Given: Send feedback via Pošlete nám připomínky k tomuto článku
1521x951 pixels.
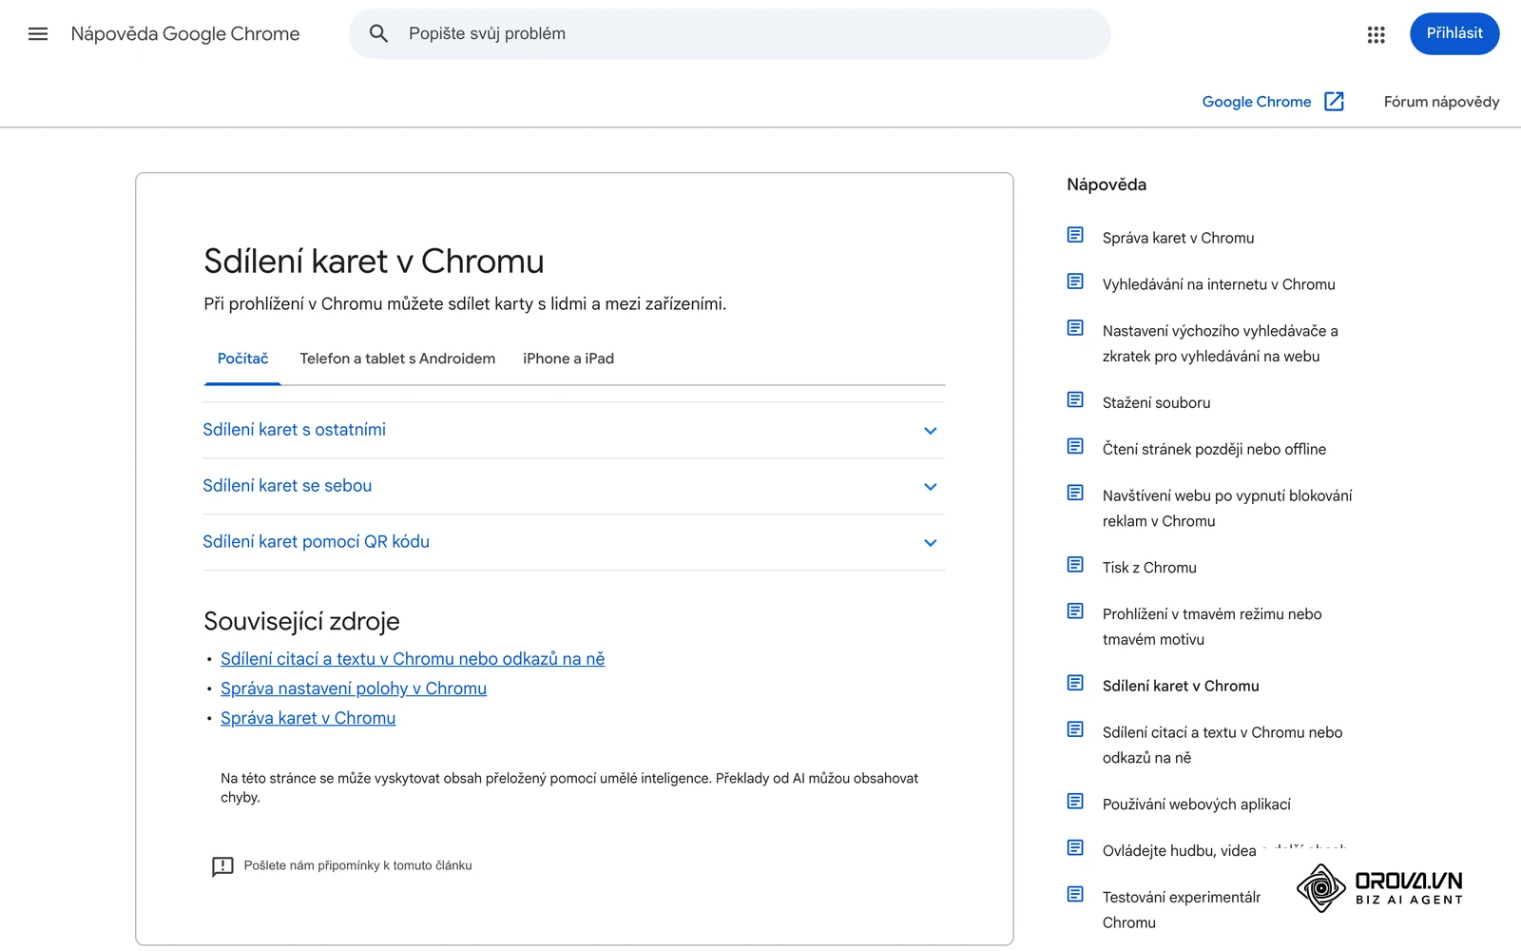Looking at the screenshot, I should click(357, 865).
